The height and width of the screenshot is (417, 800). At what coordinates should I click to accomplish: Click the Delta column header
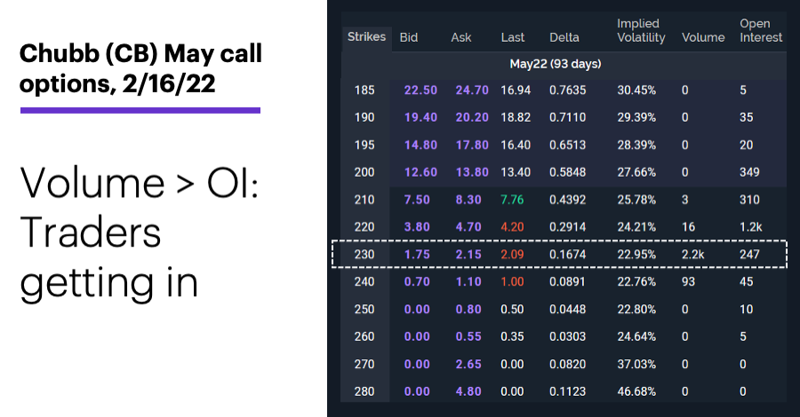(x=564, y=37)
